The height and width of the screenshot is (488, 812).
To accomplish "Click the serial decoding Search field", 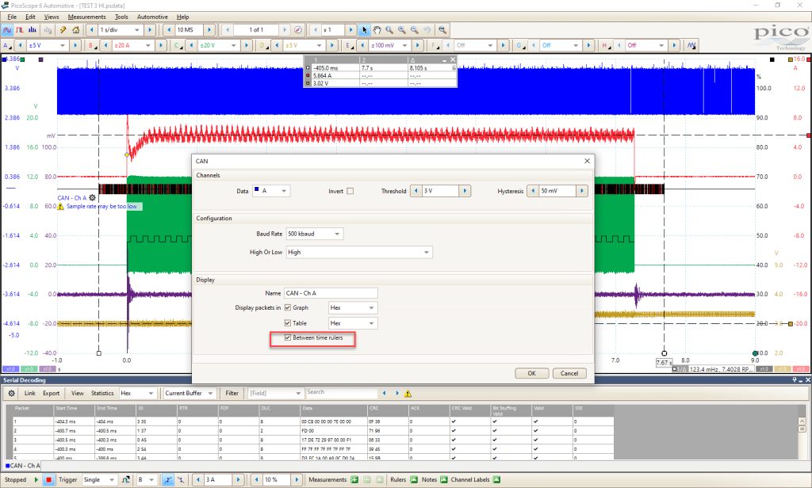I will 341,392.
